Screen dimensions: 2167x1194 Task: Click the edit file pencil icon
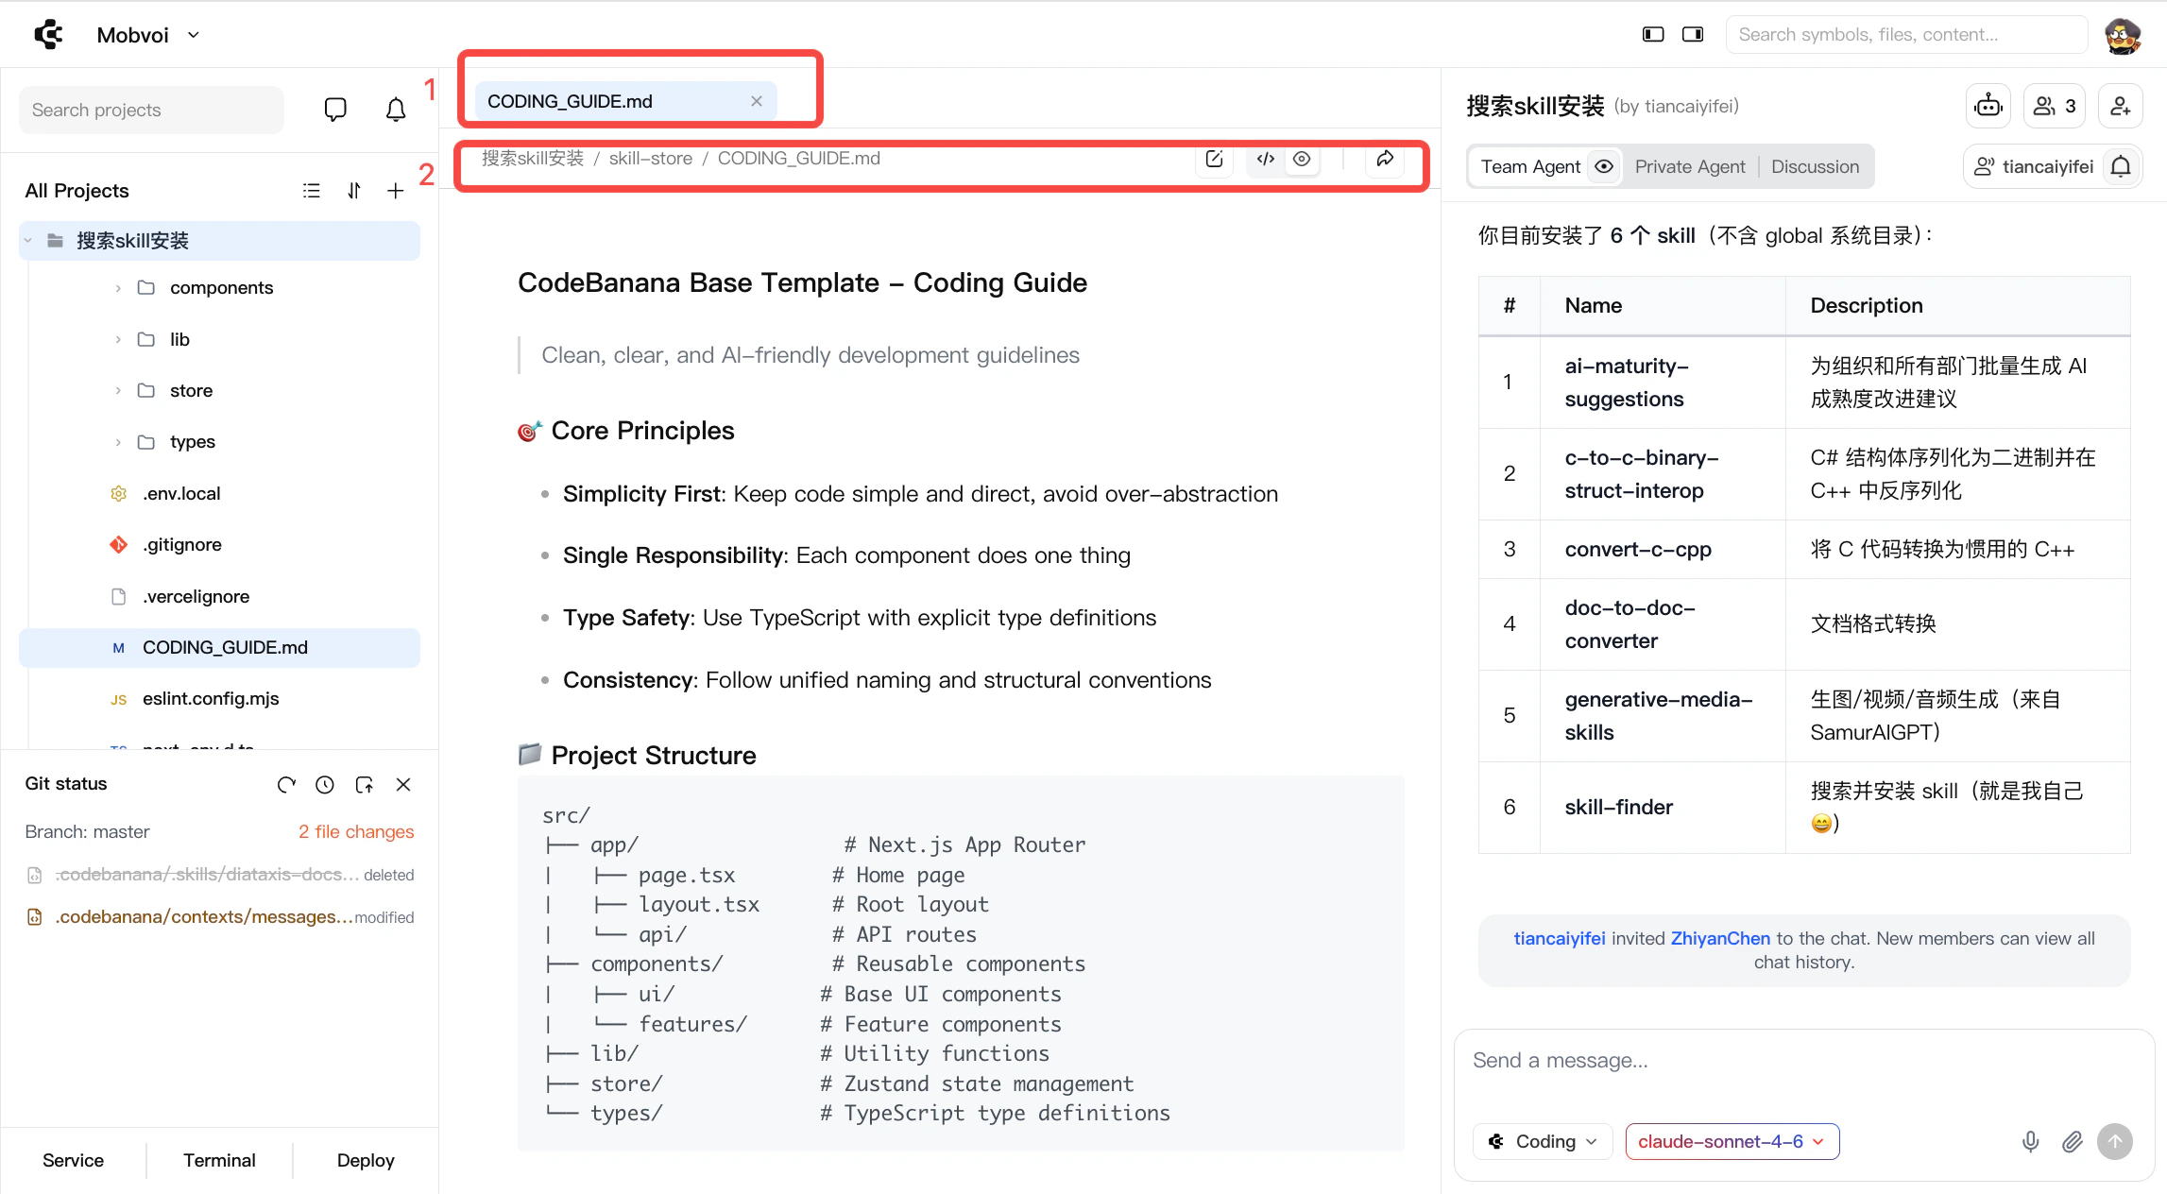click(x=1215, y=159)
